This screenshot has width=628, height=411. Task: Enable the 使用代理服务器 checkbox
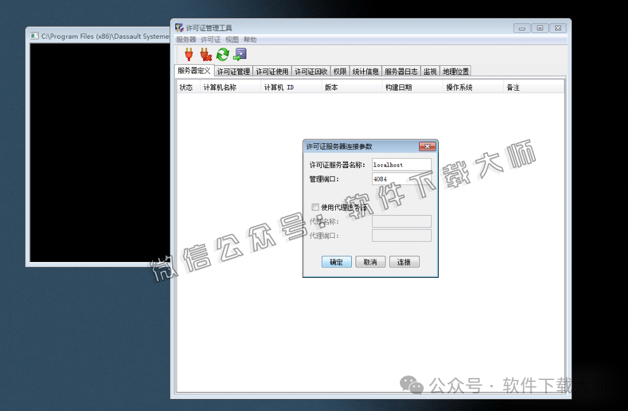tap(315, 207)
